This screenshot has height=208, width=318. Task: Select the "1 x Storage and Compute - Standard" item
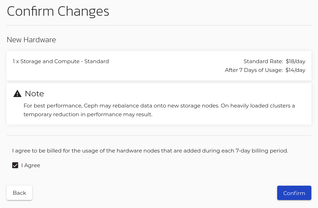coord(61,61)
